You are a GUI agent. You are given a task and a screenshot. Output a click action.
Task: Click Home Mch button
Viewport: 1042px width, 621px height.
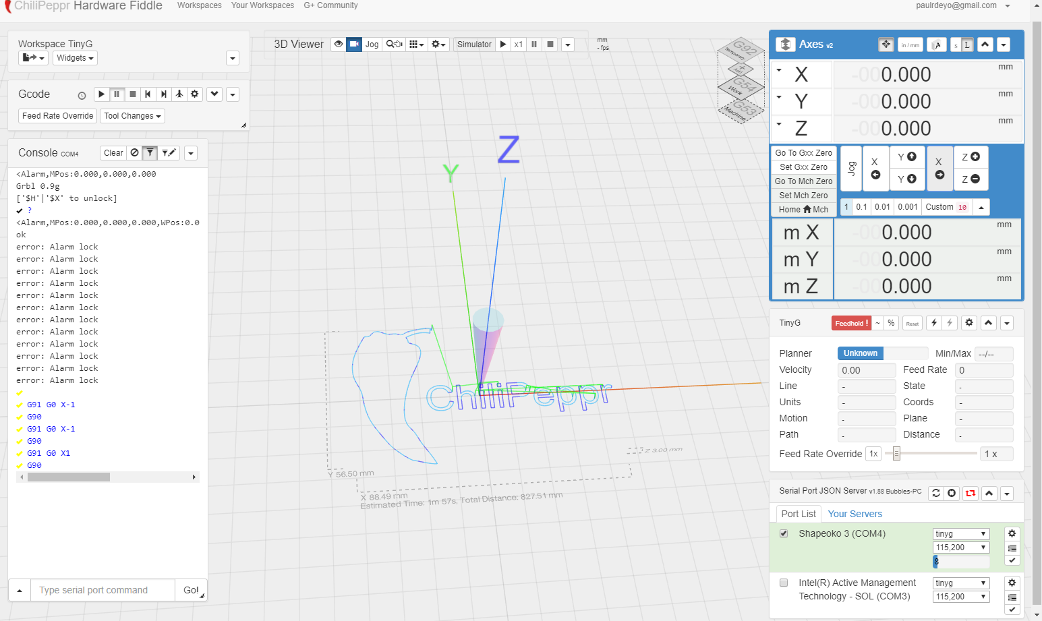pos(803,210)
